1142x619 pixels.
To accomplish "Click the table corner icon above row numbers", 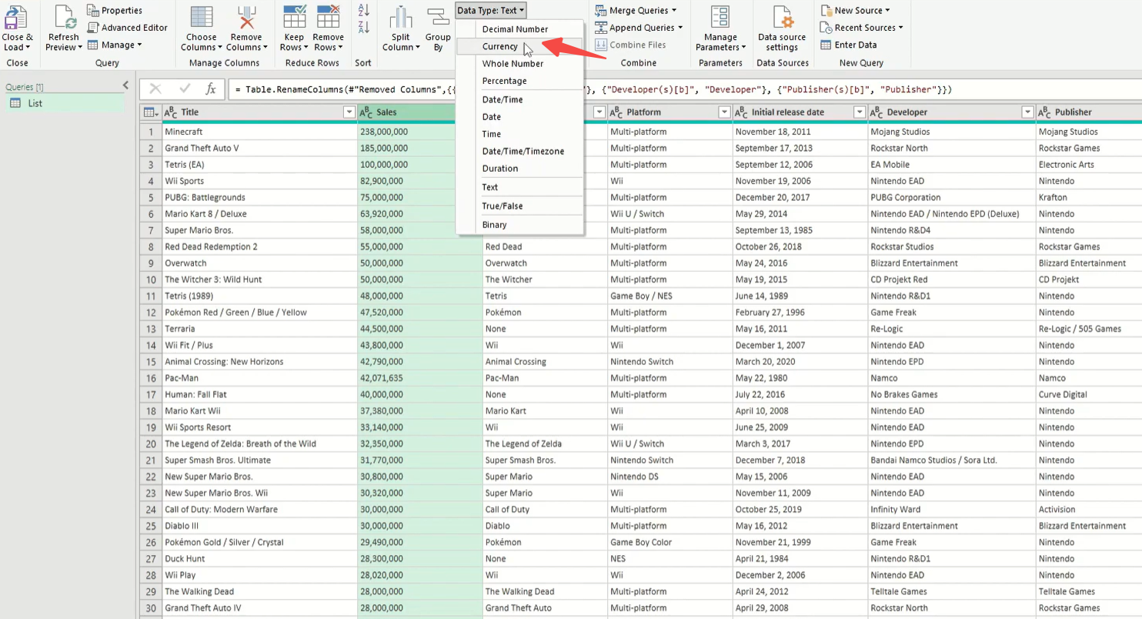I will pyautogui.click(x=151, y=112).
